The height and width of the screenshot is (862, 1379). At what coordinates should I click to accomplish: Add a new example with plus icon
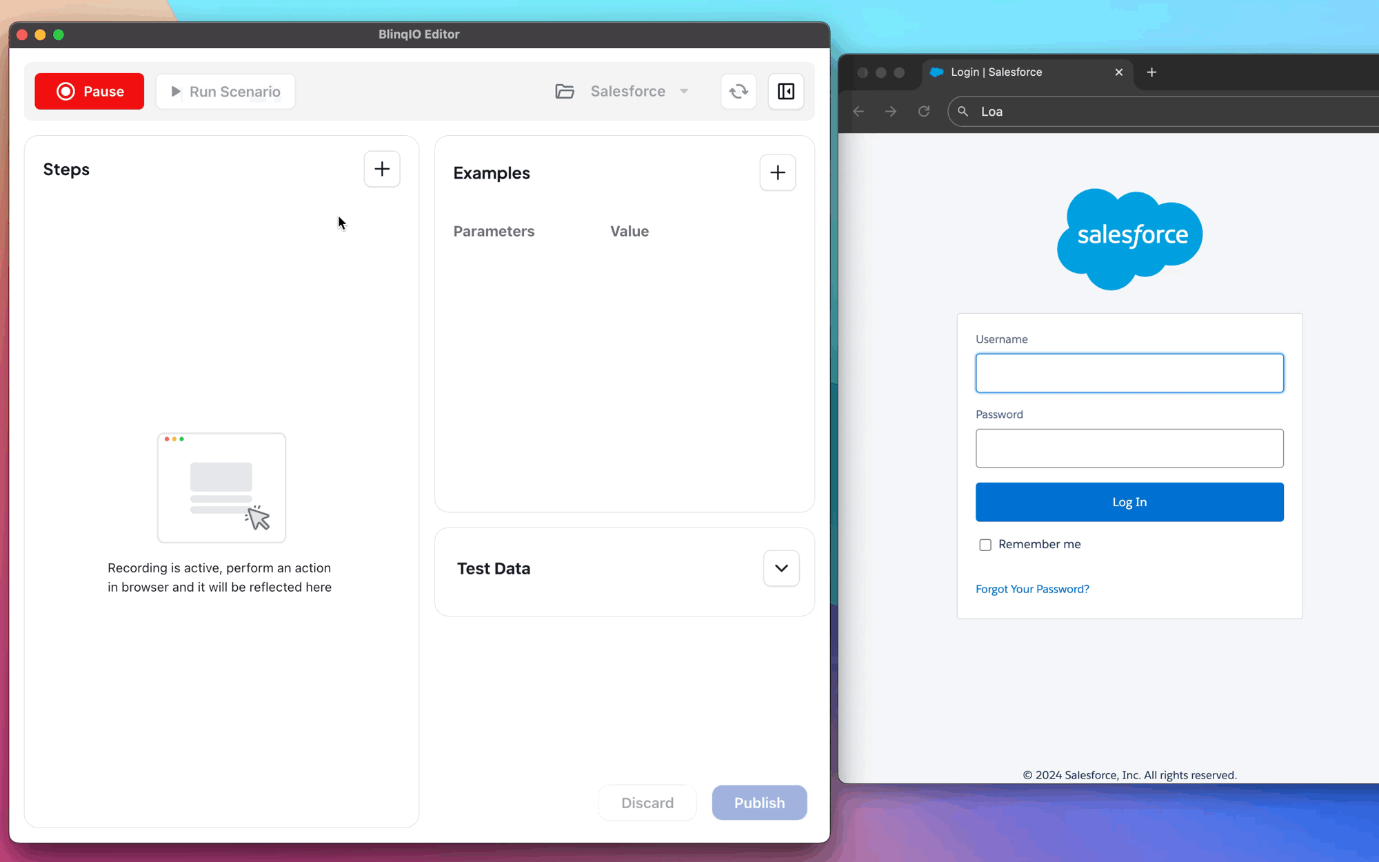(778, 172)
